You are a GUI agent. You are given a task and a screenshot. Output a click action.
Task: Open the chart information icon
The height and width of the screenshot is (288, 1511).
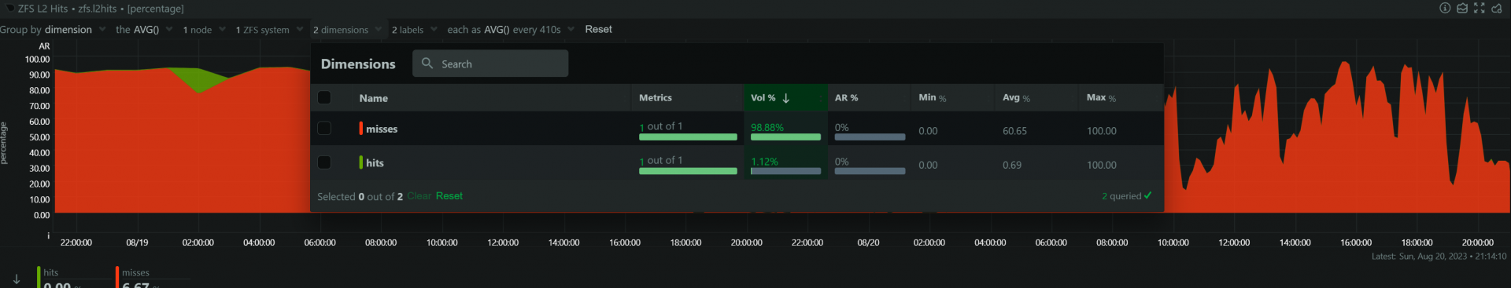tap(1445, 8)
